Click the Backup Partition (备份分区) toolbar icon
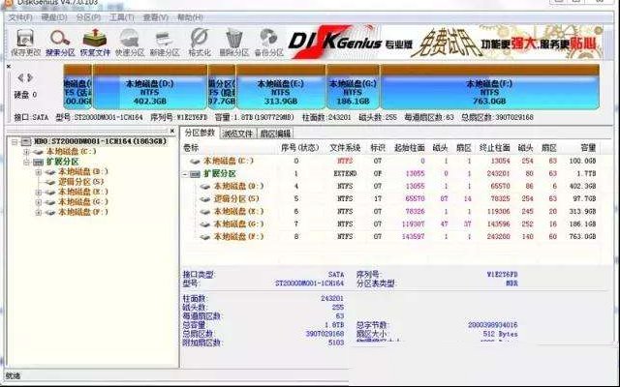 pos(269,43)
